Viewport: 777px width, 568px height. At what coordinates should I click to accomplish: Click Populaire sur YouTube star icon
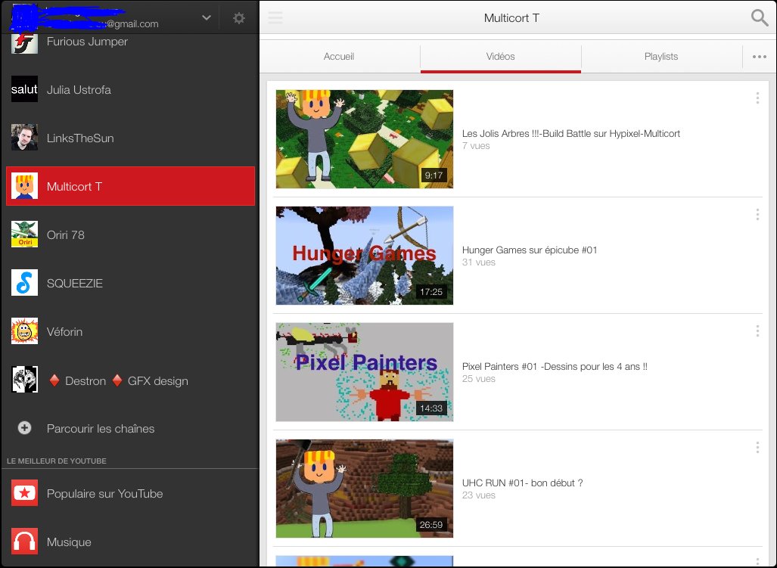[x=24, y=492]
